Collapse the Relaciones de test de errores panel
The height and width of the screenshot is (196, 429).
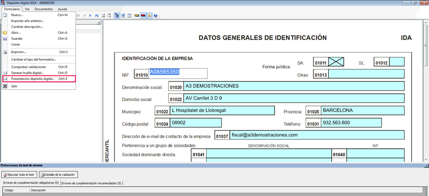[426, 165]
